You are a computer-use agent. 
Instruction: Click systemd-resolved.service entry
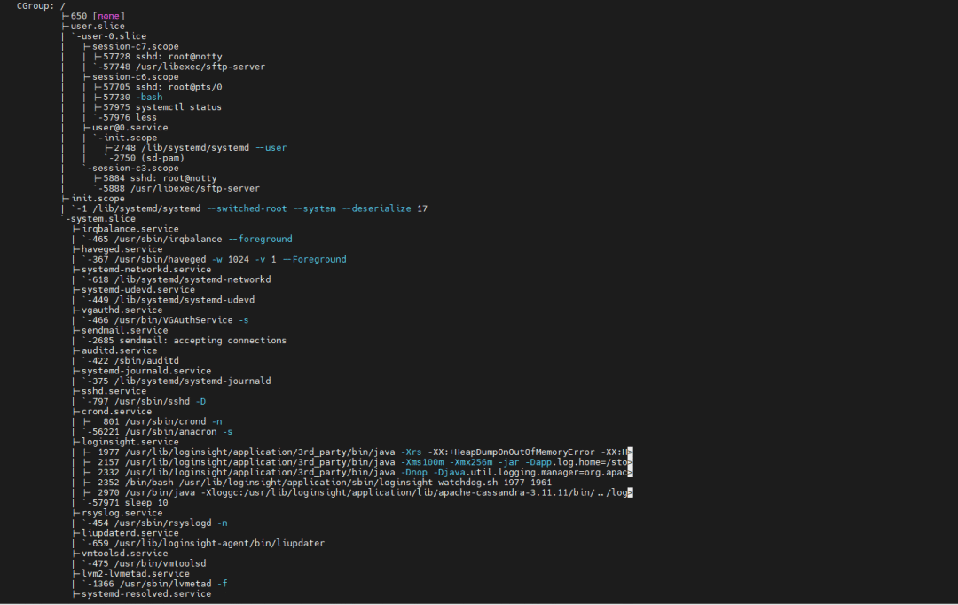coord(146,594)
